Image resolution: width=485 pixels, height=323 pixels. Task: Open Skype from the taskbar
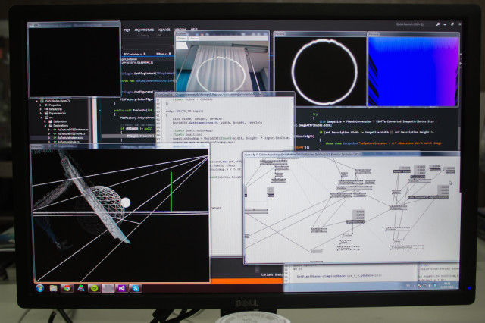tap(135, 288)
